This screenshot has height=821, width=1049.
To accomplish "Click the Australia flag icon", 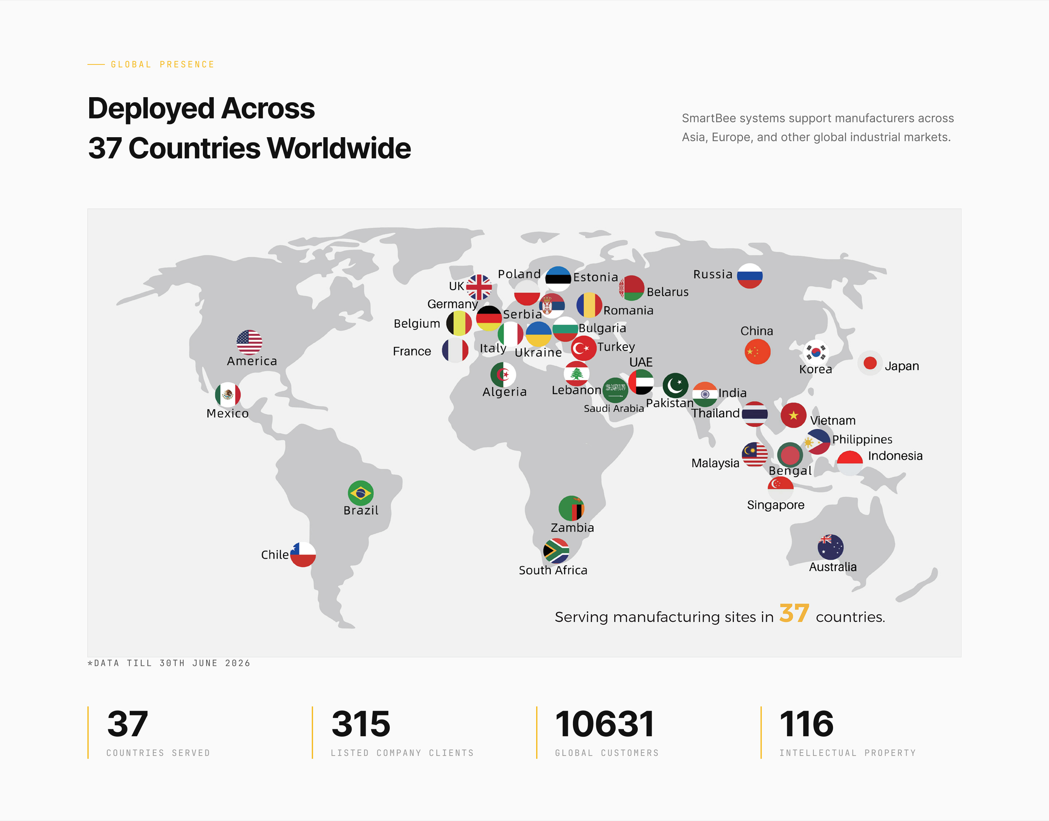I will click(830, 547).
